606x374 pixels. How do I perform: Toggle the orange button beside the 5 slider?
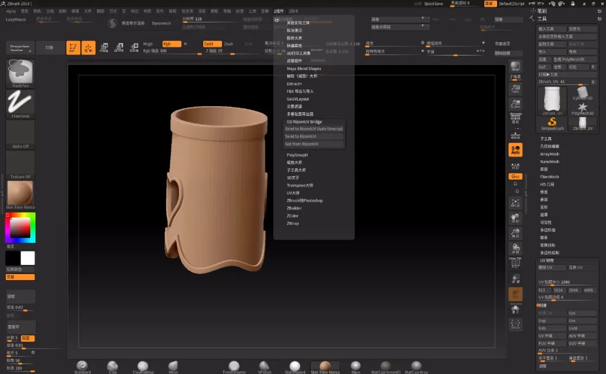[x=28, y=339]
